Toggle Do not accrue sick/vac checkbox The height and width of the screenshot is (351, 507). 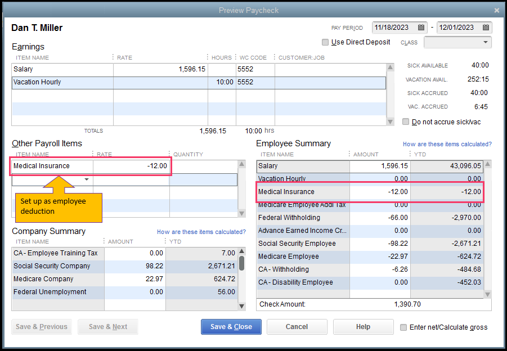tap(406, 122)
